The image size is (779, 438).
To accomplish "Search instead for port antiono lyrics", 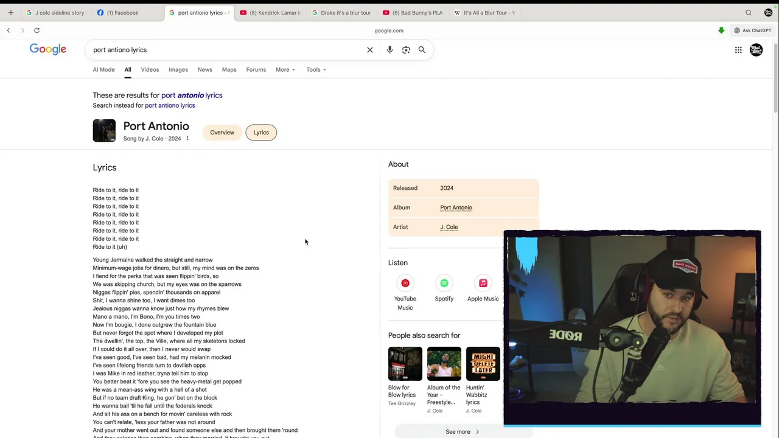I will pyautogui.click(x=170, y=105).
